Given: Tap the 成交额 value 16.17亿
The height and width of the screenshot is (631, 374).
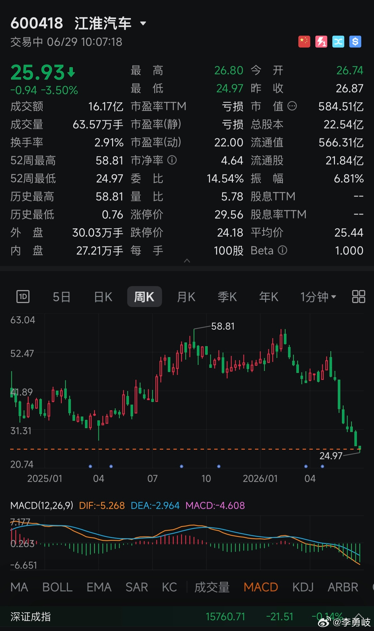Looking at the screenshot, I should (106, 106).
